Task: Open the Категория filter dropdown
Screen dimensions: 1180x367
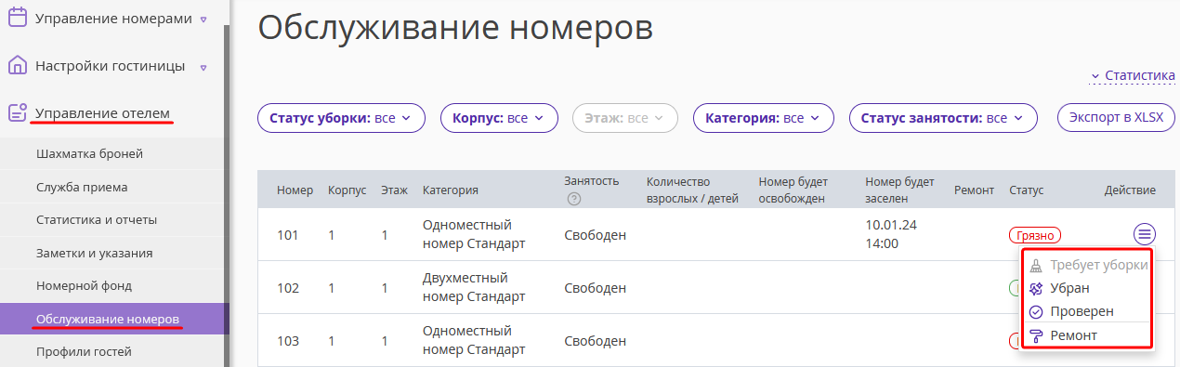Action: point(763,118)
